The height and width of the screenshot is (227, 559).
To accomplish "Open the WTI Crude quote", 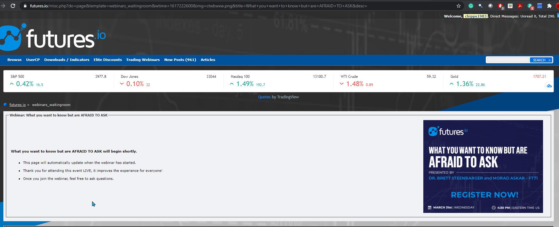I will pyautogui.click(x=388, y=81).
